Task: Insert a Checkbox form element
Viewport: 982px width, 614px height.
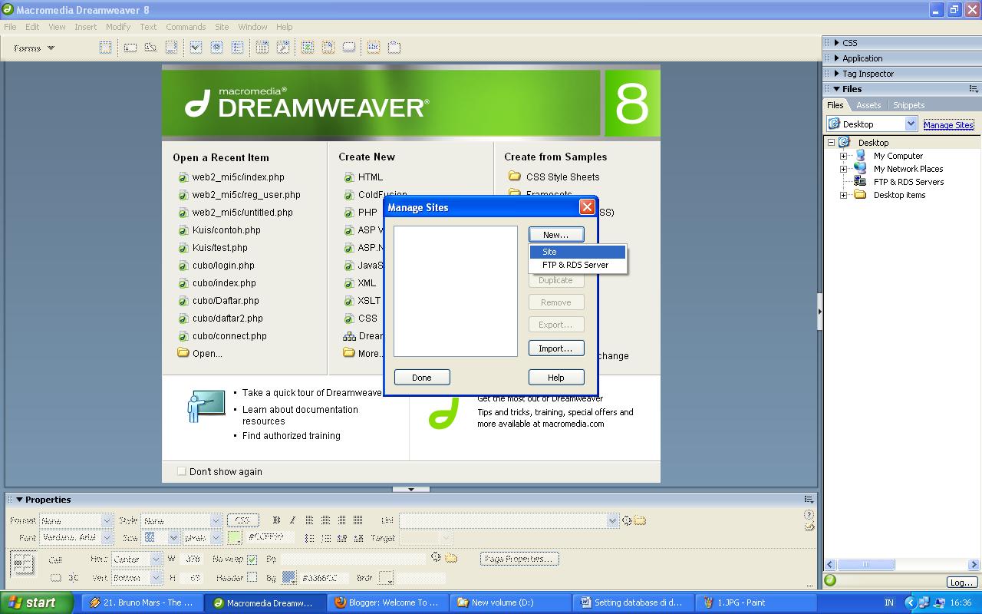Action: tap(196, 48)
